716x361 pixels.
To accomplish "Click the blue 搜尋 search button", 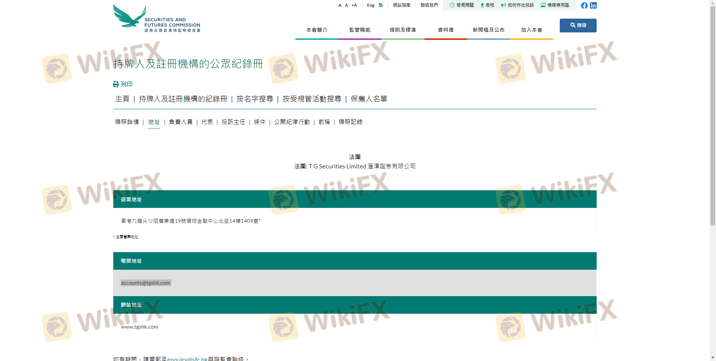I will point(578,25).
